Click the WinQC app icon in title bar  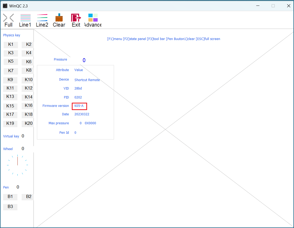coord(5,6)
